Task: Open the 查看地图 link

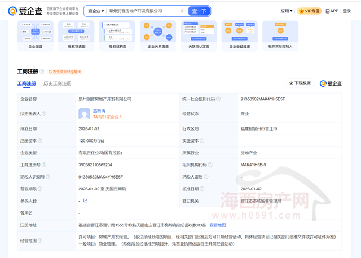Action: click(x=217, y=225)
